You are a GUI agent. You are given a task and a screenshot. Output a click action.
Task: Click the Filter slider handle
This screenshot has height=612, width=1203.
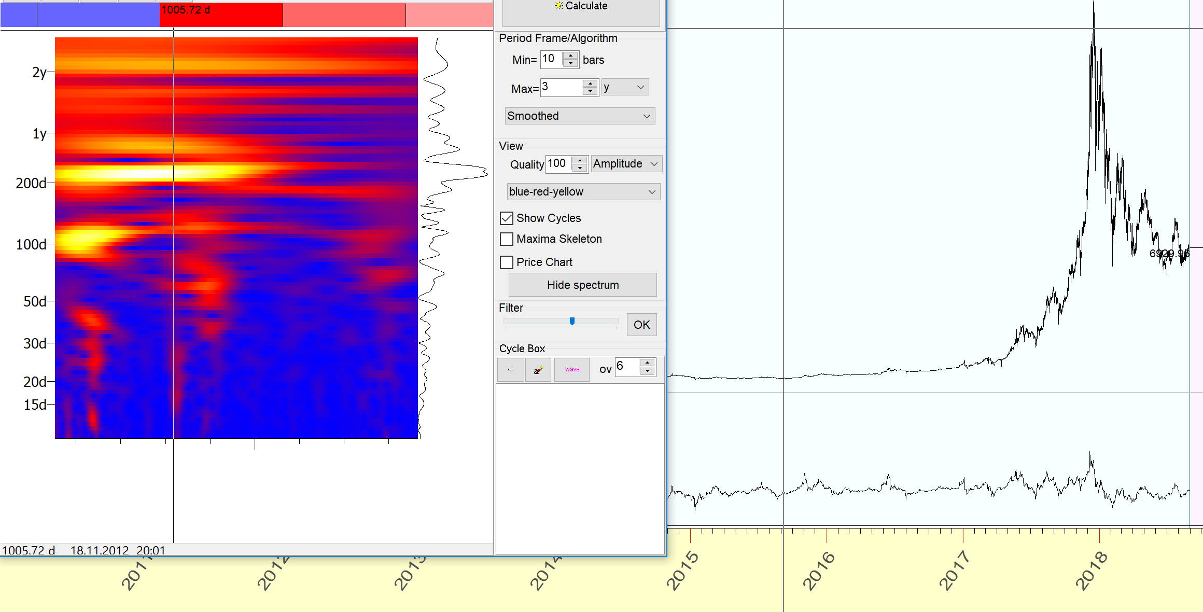pyautogui.click(x=572, y=321)
